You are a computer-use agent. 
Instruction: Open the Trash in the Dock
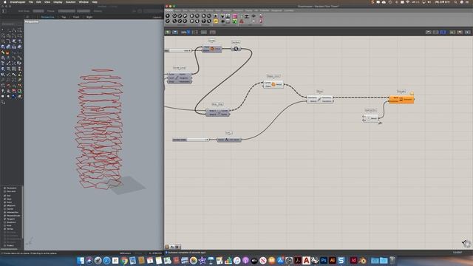pyautogui.click(x=392, y=260)
